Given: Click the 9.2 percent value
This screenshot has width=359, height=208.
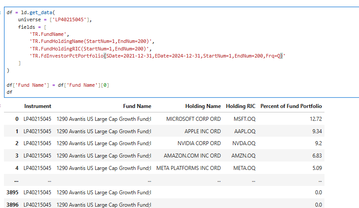Looking at the screenshot, I should 318,143.
